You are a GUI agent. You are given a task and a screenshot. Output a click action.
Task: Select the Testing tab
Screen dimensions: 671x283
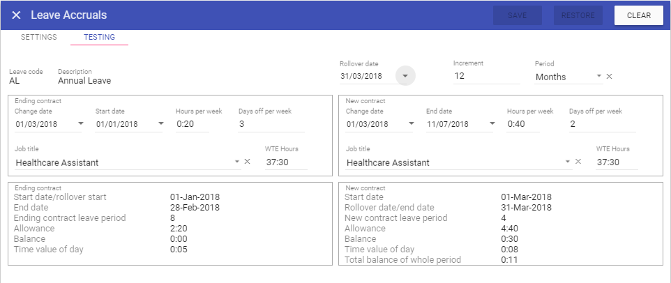(x=99, y=37)
